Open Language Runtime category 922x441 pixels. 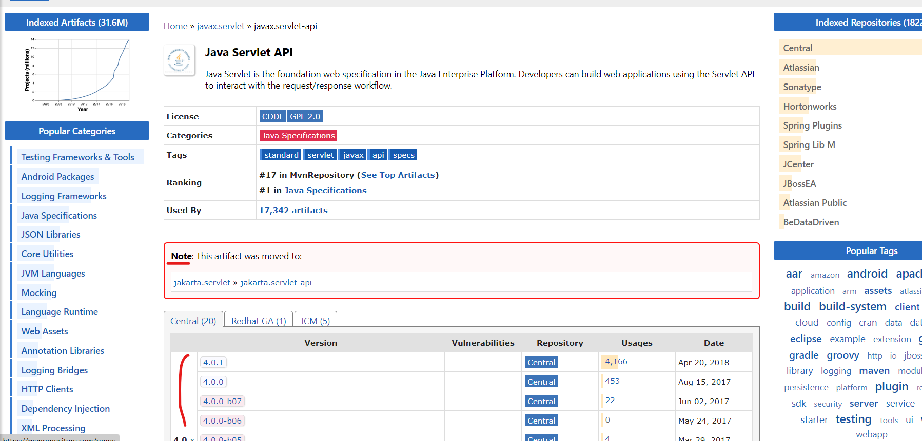coord(60,312)
